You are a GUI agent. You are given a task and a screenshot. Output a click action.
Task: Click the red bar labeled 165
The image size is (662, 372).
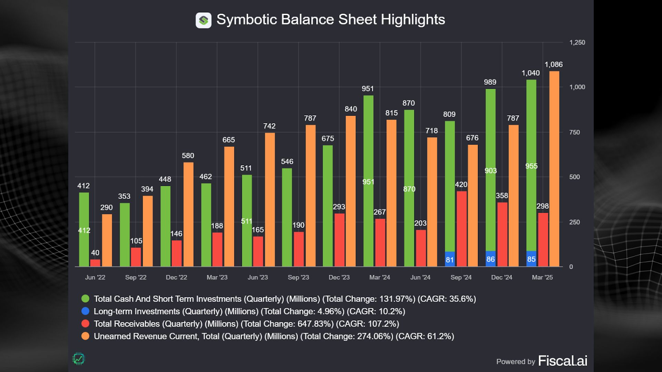[x=258, y=251]
